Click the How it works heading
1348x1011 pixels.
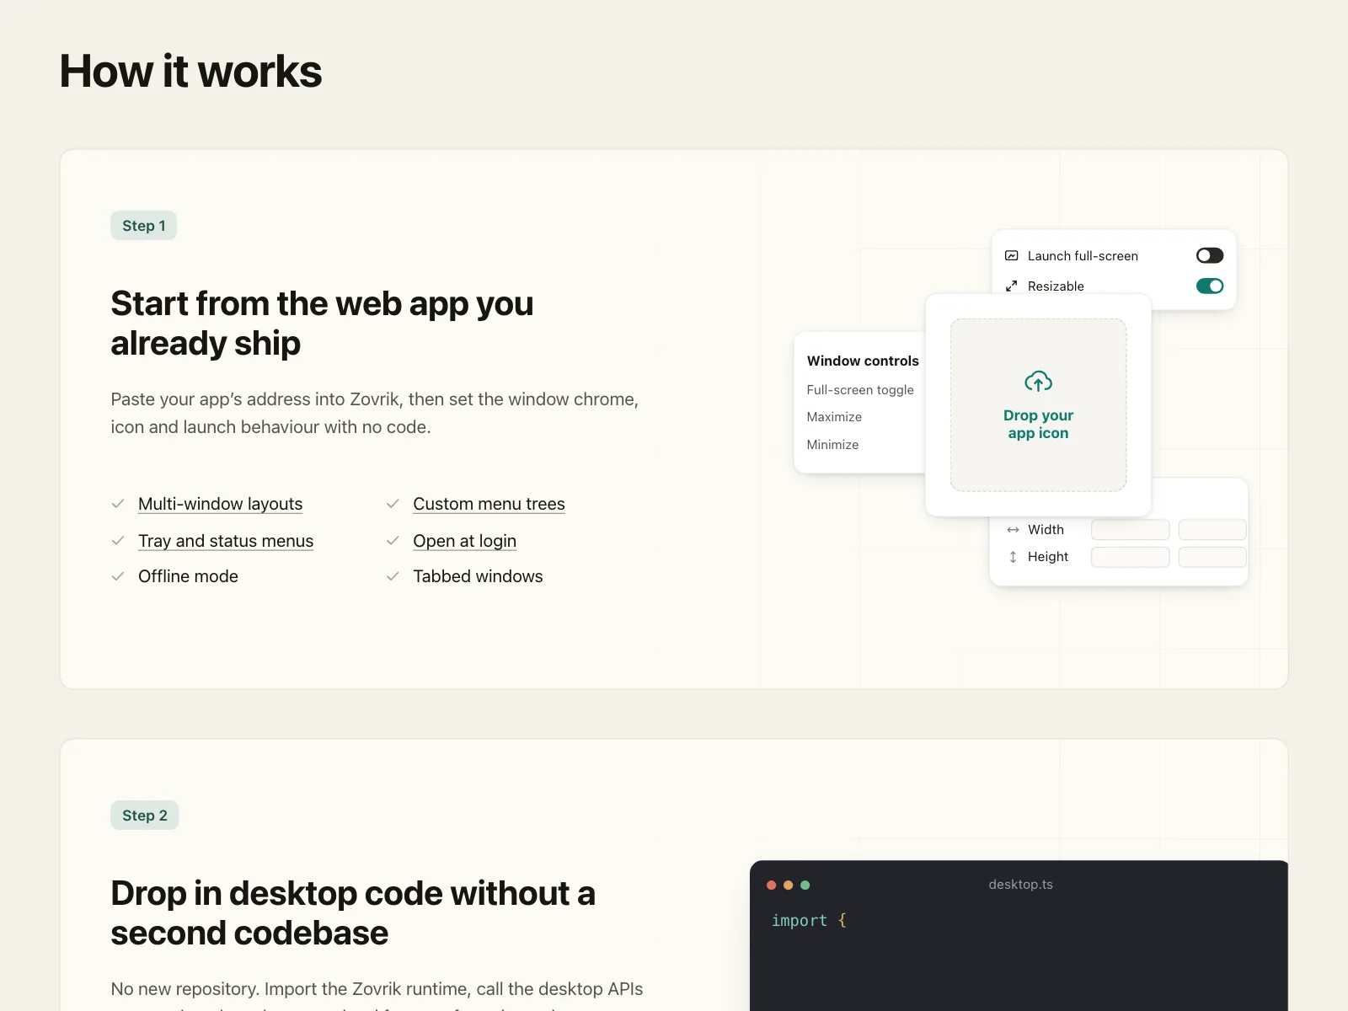coord(190,71)
